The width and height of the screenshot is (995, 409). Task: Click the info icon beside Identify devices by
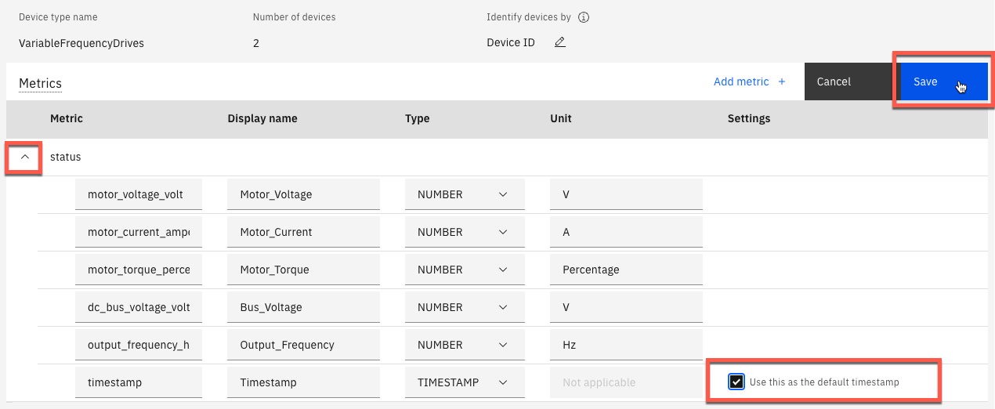tap(583, 17)
